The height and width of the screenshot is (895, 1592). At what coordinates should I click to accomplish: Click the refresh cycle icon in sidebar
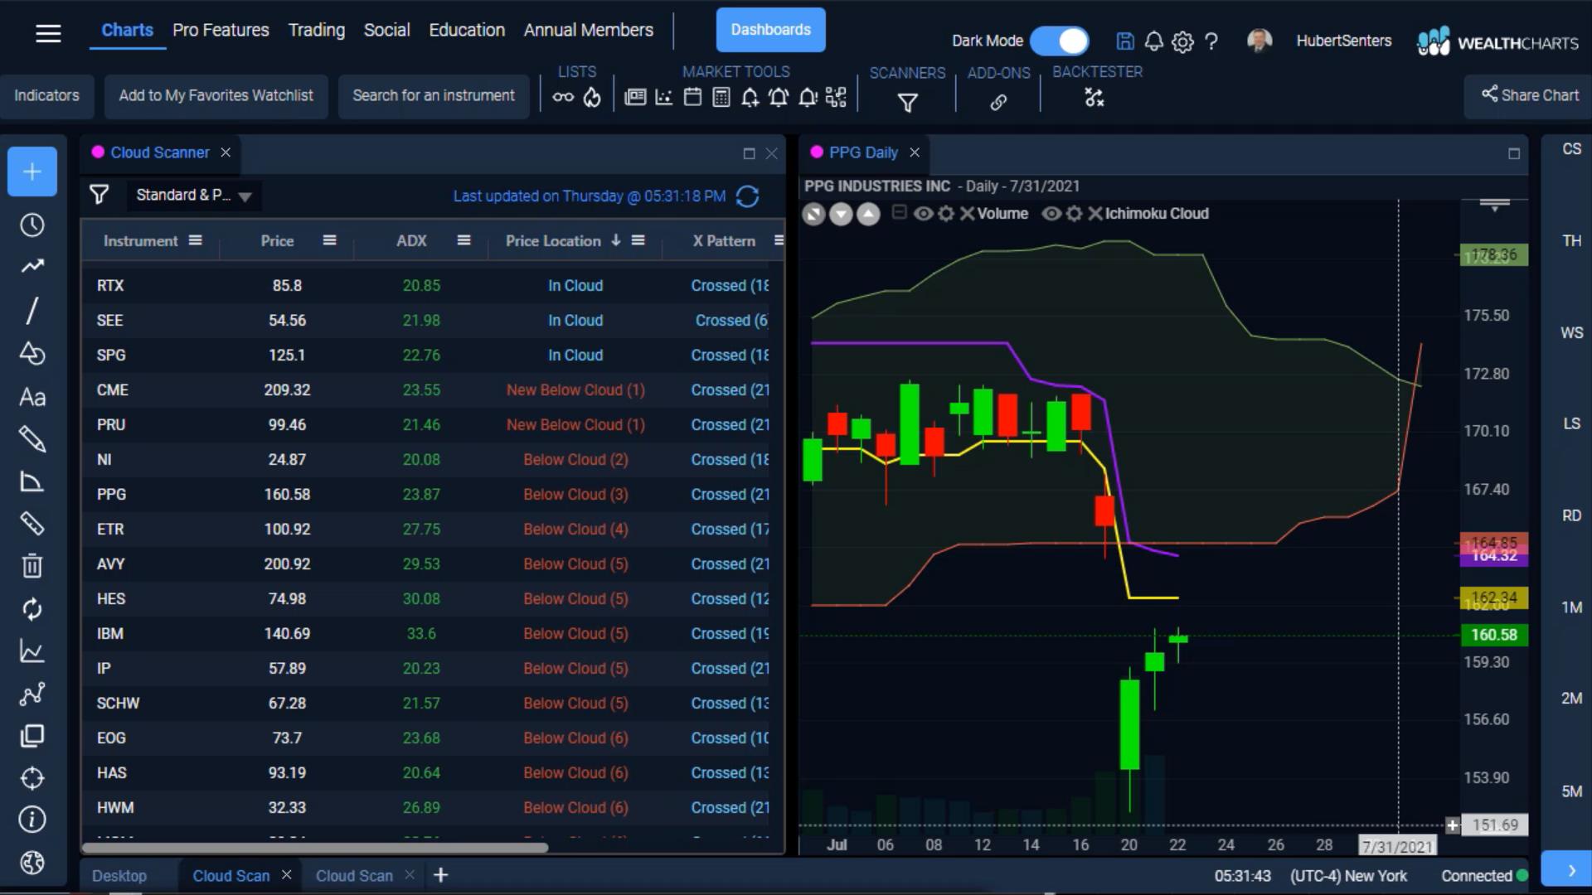(32, 609)
